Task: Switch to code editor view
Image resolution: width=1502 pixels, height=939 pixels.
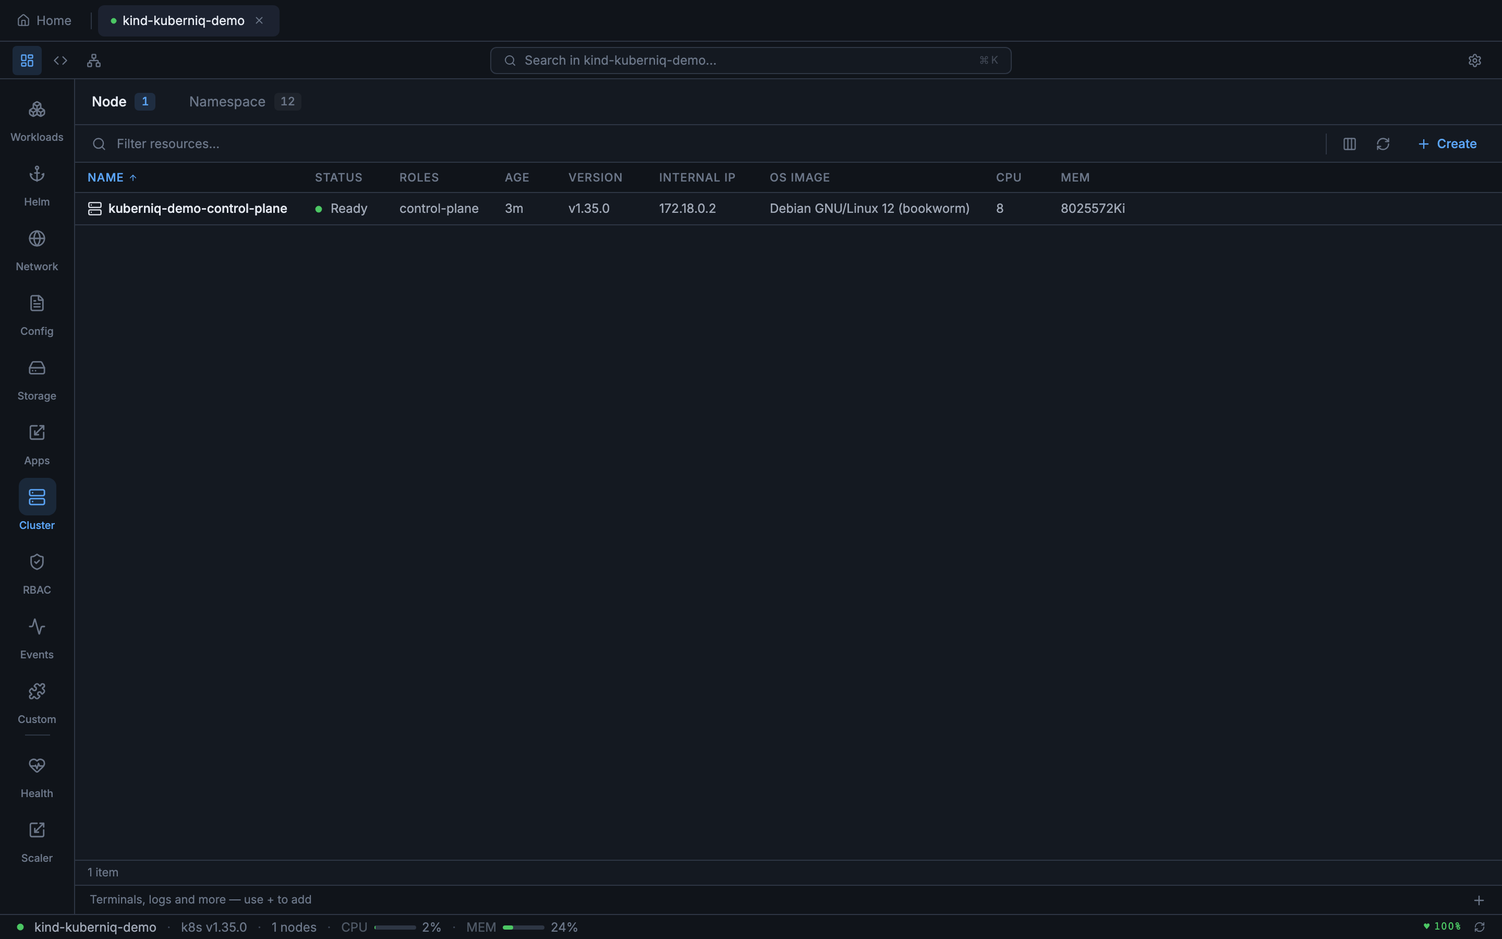Action: pos(60,59)
